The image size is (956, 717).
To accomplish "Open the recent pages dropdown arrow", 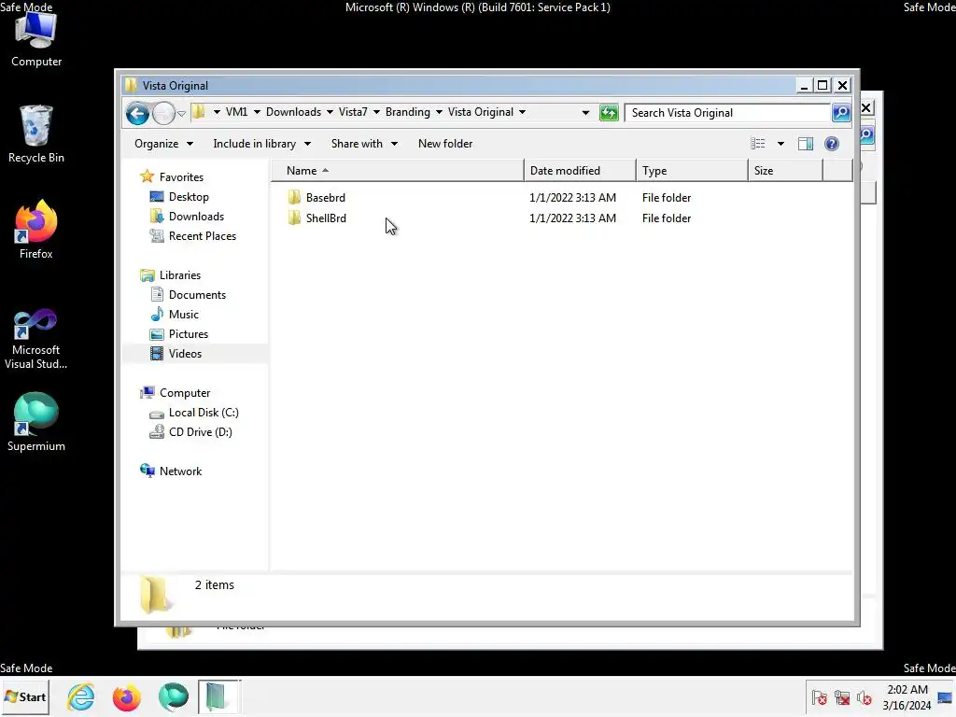I will [181, 114].
